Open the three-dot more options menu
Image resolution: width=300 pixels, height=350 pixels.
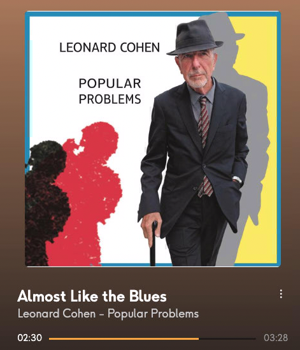(281, 294)
